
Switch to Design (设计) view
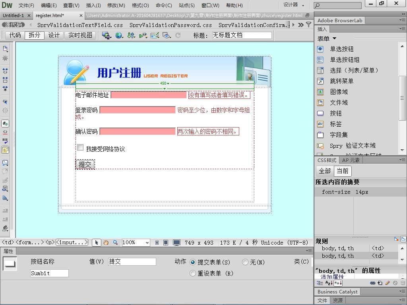point(54,35)
